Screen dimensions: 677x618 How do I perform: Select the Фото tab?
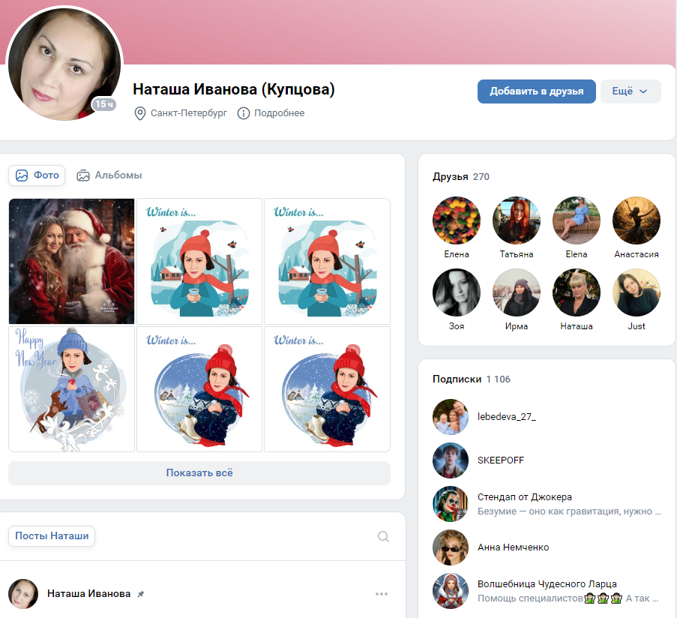pos(37,175)
